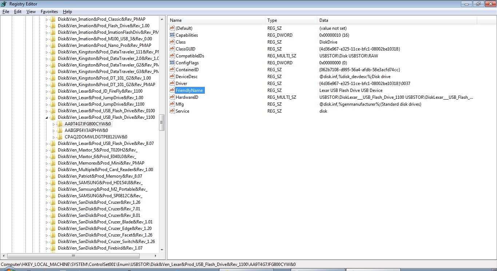The image size is (497, 271).
Task: Click the registry path in the status bar
Action: [148, 264]
